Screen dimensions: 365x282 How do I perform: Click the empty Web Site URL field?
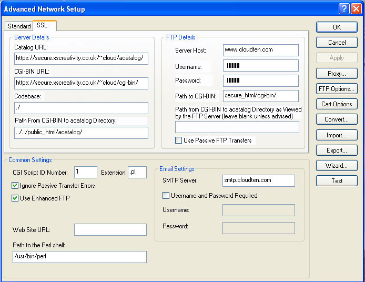tap(110, 230)
